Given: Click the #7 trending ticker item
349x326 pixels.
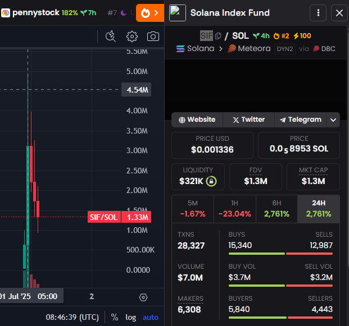Looking at the screenshot, I should (x=120, y=13).
